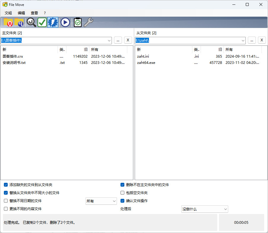Open the 处理后 没做什么 dropdown
268x233 pixels.
tap(204, 209)
